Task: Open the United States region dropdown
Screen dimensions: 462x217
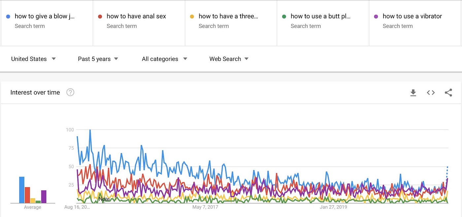Action: coord(33,59)
